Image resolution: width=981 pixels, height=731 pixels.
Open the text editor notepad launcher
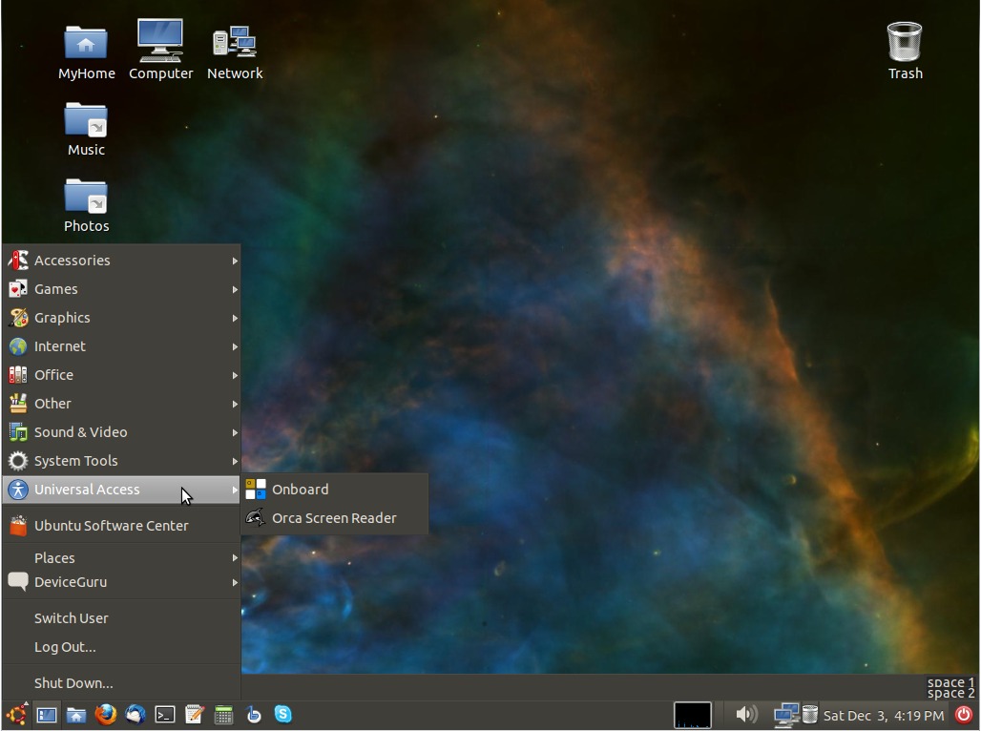click(x=195, y=714)
